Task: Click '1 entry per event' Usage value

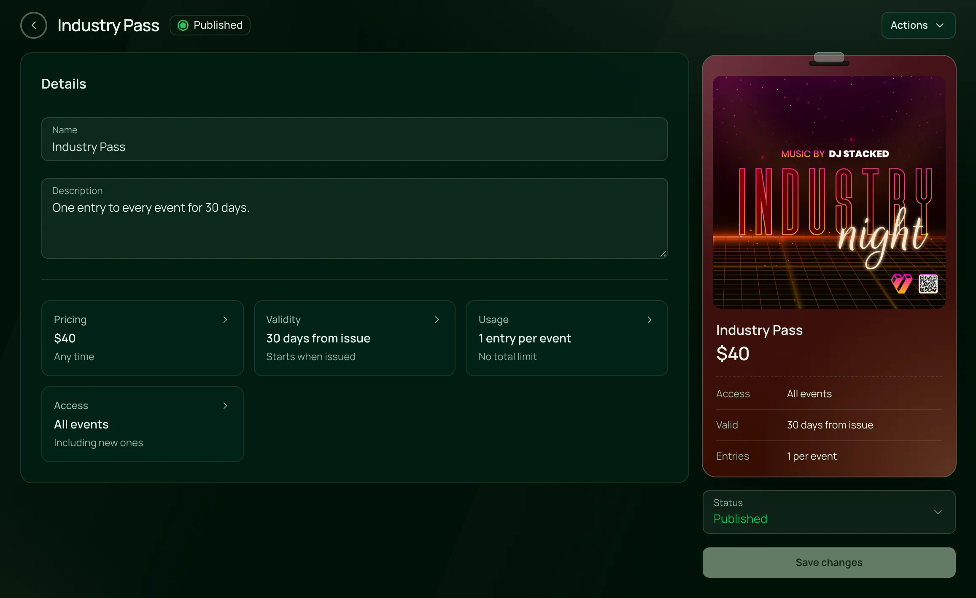Action: point(525,338)
